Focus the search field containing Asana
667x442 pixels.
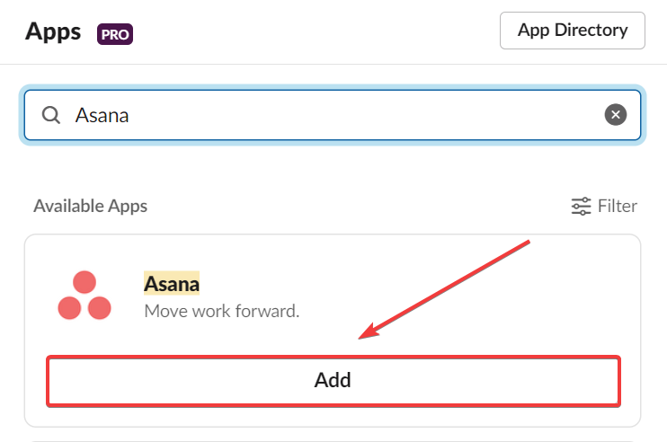tap(333, 115)
